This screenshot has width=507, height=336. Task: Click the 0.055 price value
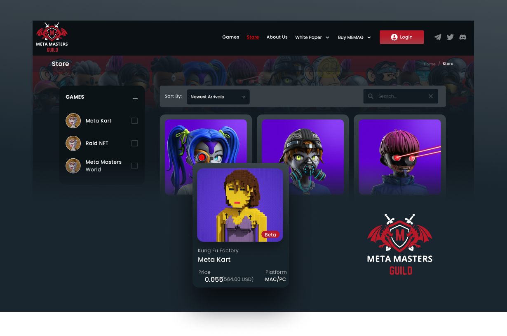coord(214,280)
